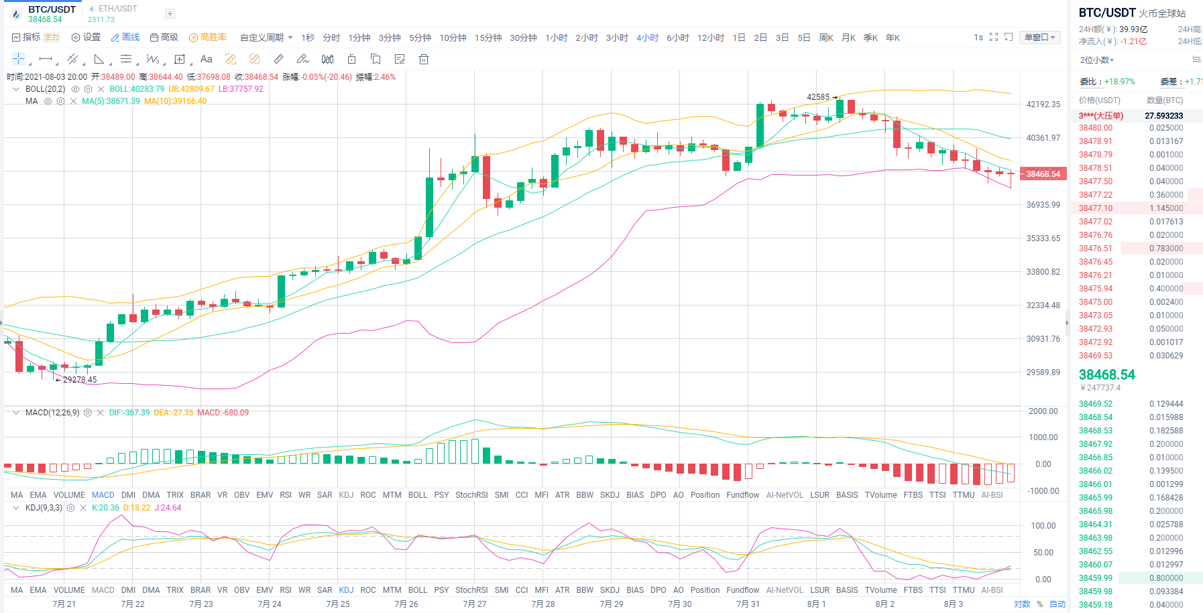This screenshot has width=1203, height=613.
Task: Select the 1日 timeframe
Action: [x=739, y=38]
